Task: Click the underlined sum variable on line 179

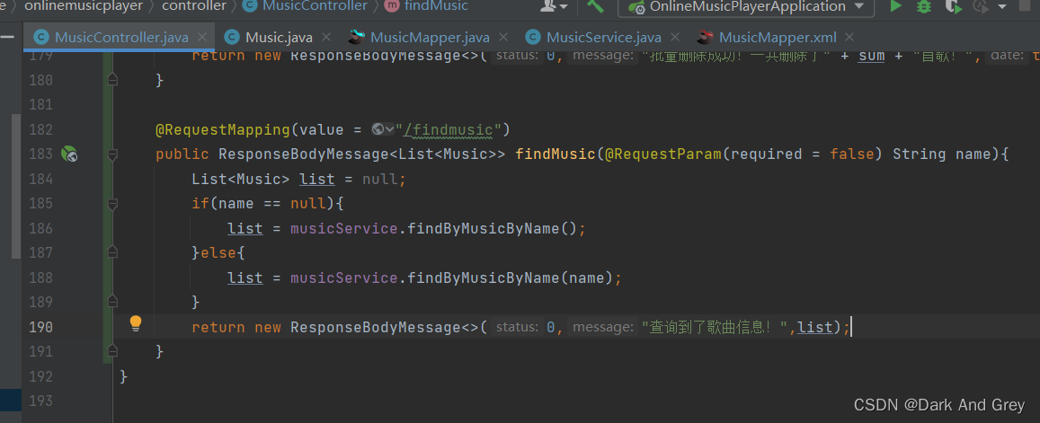Action: (872, 56)
